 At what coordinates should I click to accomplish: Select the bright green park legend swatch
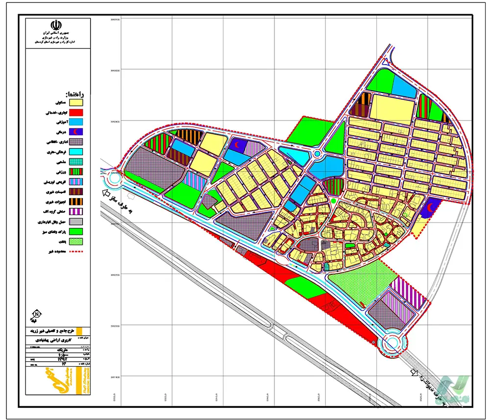(x=76, y=231)
